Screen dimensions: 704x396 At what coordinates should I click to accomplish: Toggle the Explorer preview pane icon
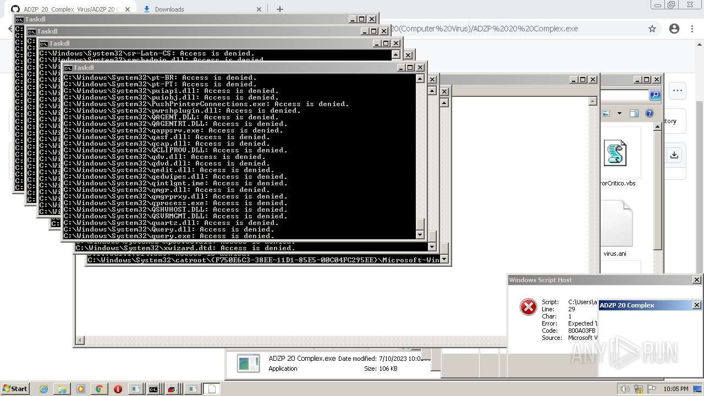click(634, 113)
